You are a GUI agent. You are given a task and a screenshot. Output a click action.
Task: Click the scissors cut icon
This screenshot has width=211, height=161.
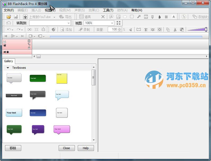(x=175, y=30)
